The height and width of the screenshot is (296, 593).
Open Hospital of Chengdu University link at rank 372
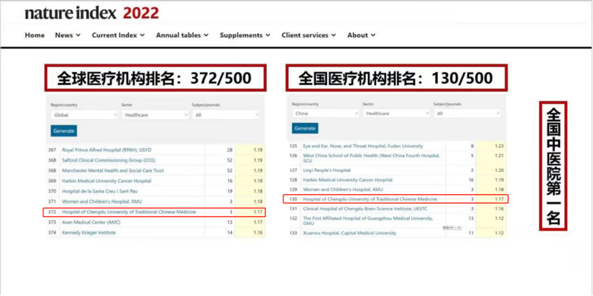point(129,212)
